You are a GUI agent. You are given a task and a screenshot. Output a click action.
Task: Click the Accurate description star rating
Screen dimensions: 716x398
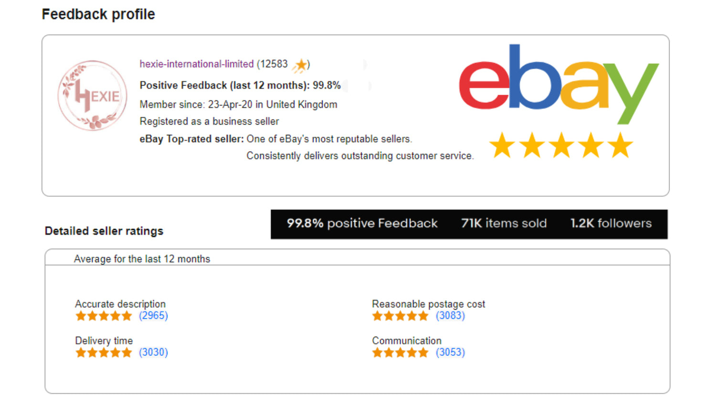(x=104, y=316)
